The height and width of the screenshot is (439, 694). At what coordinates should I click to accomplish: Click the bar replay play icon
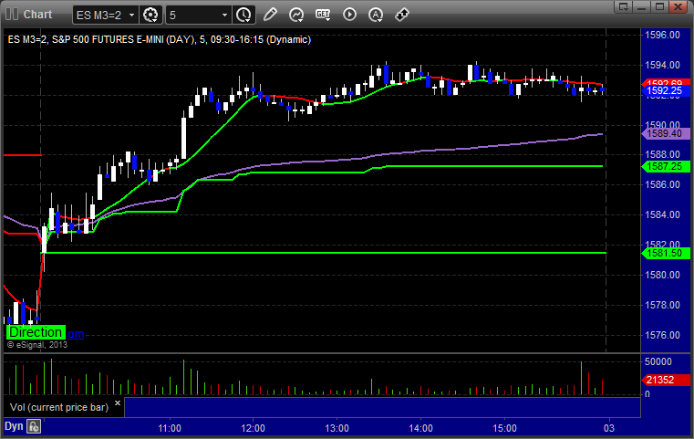pos(349,15)
